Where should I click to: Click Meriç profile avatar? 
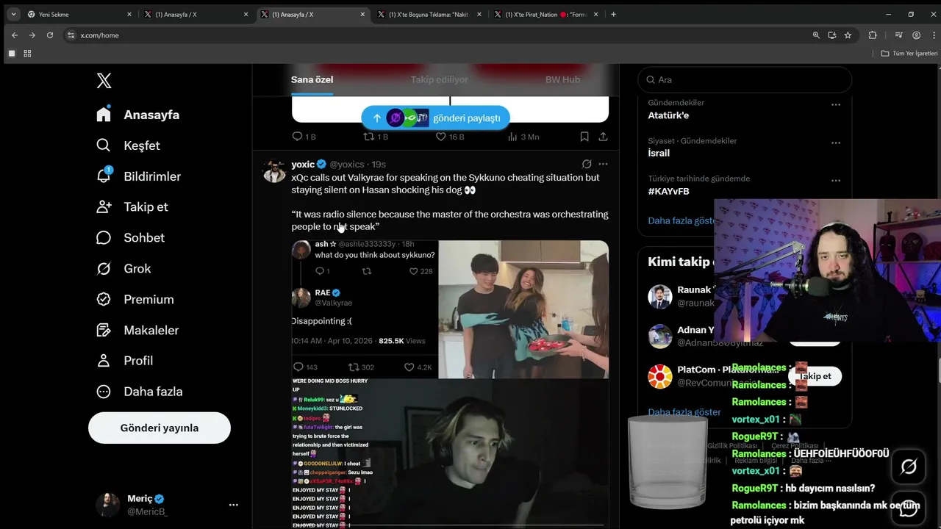pos(107,505)
